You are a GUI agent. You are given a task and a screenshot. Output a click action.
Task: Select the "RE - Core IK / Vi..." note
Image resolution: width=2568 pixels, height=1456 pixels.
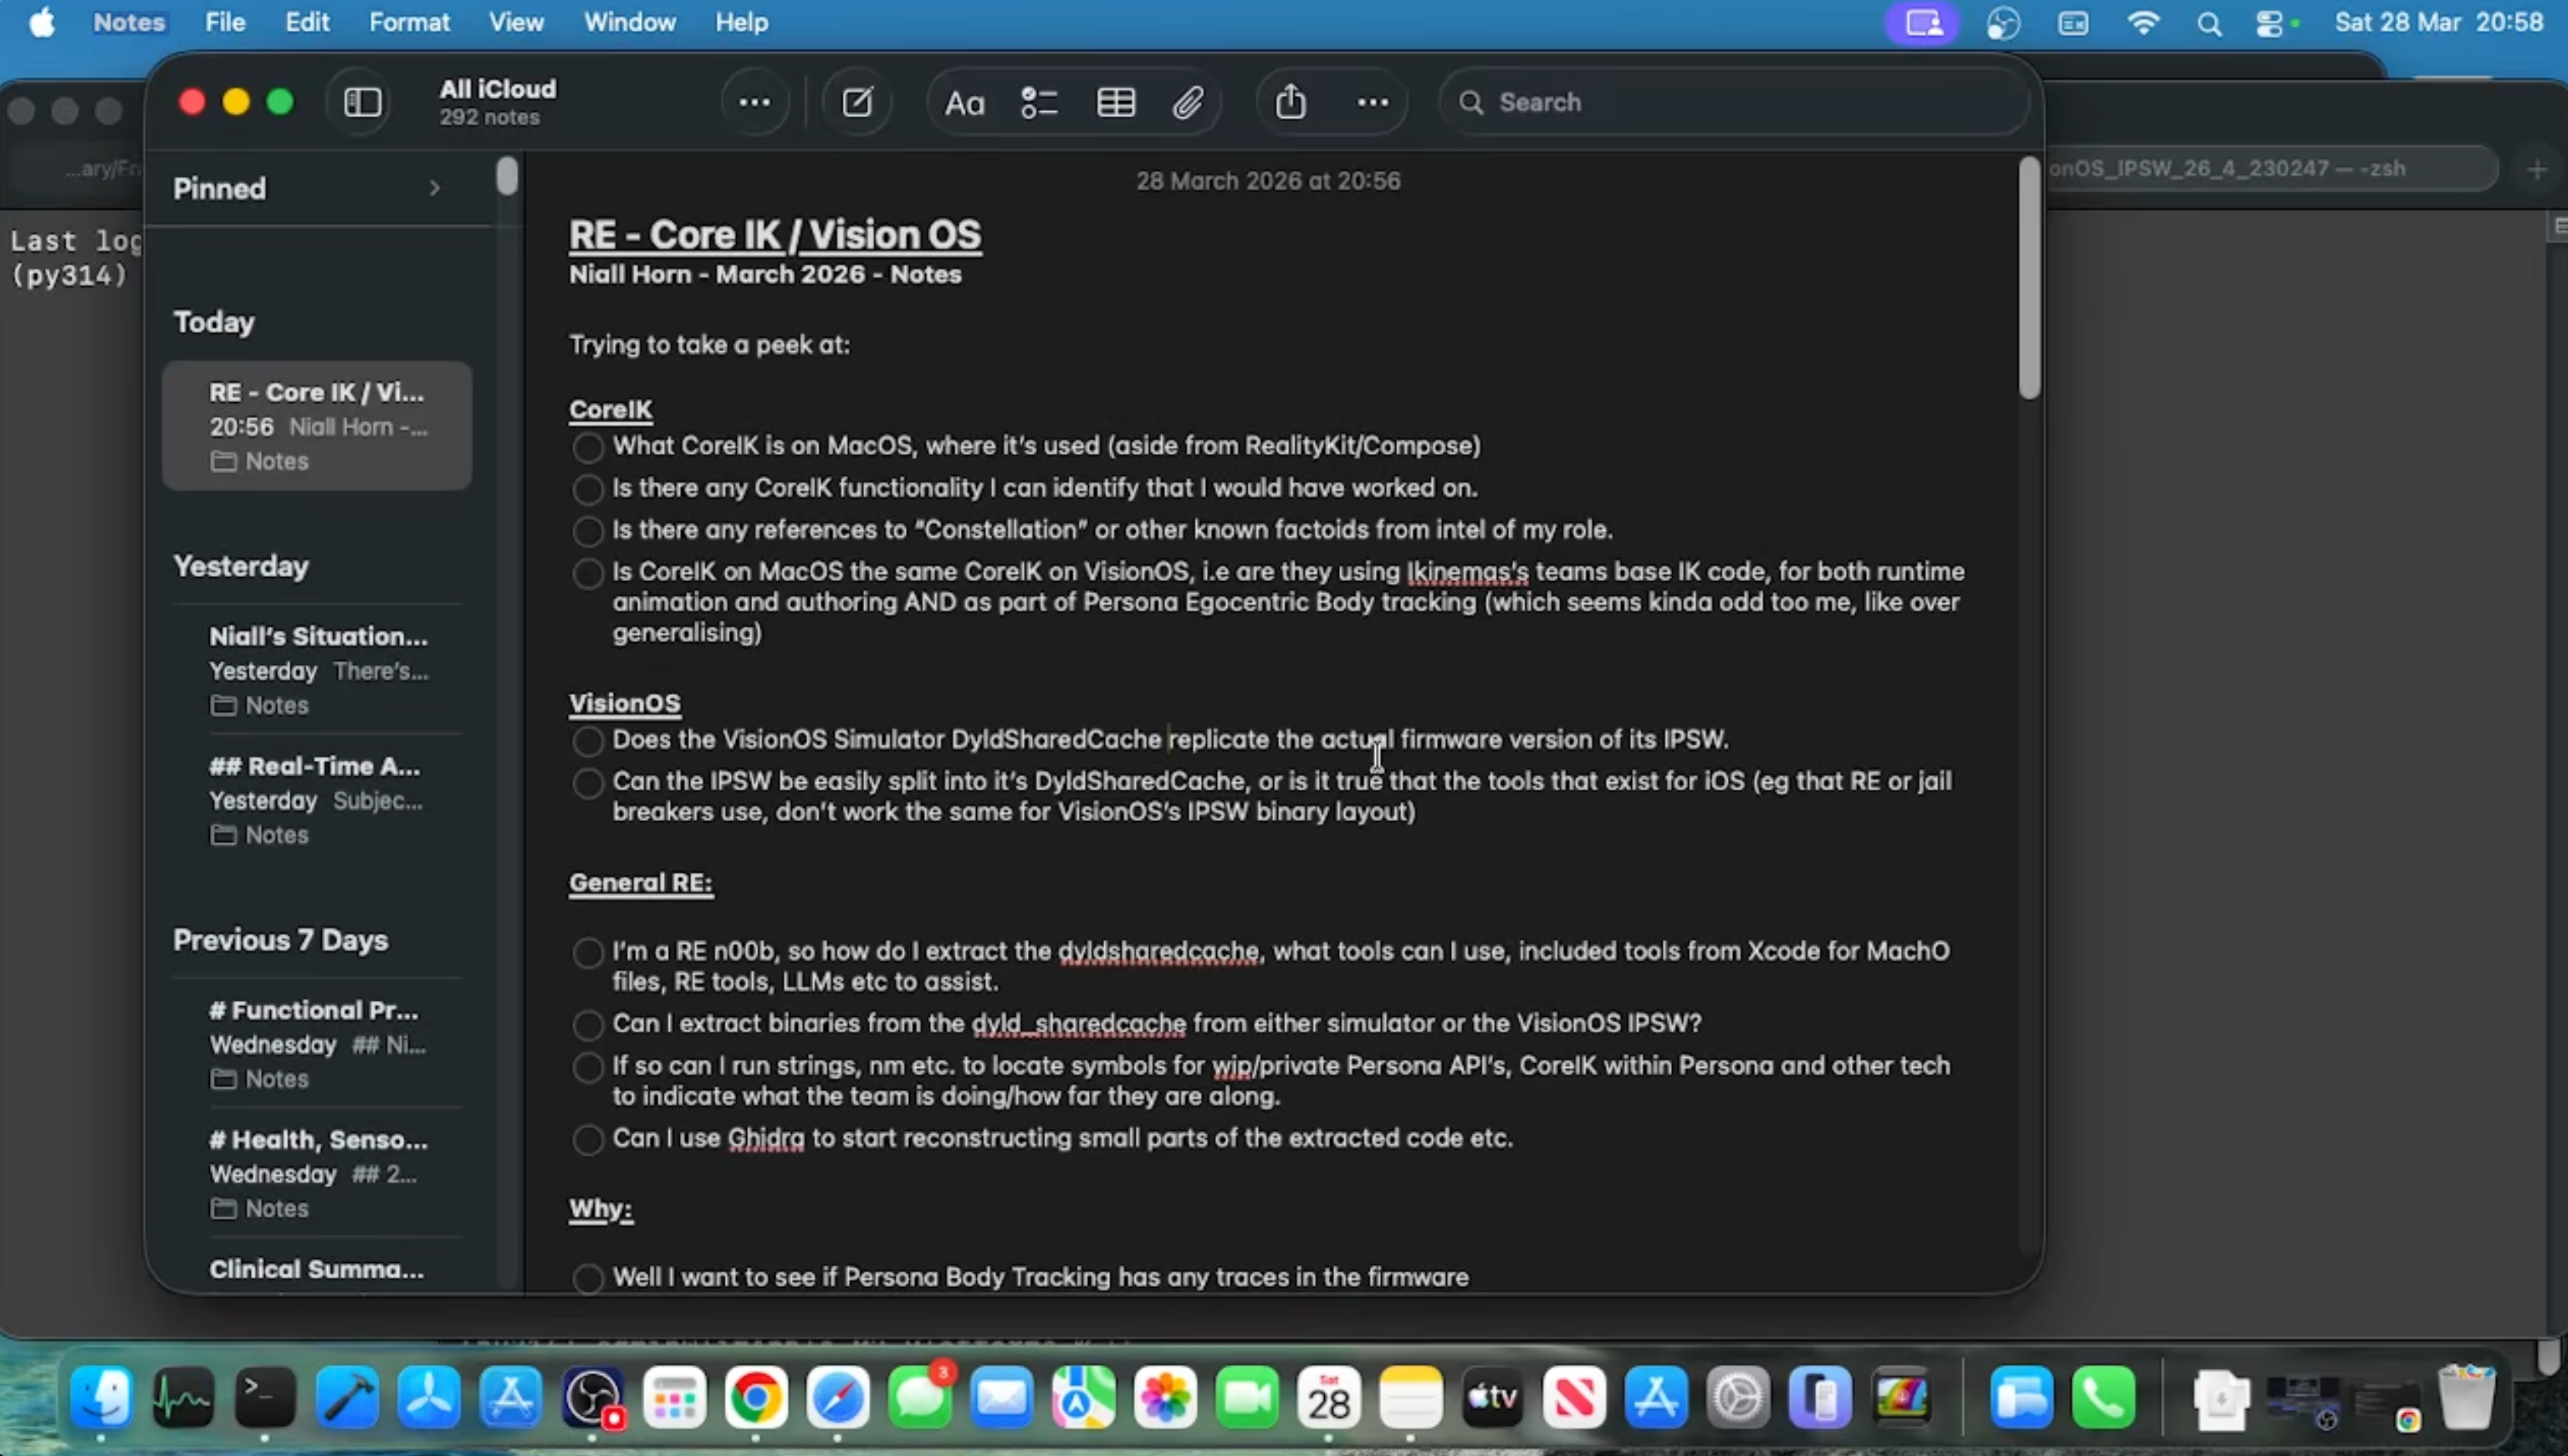point(317,426)
